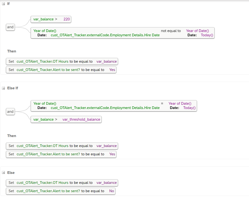249x198 pixels.
Task: Click the 220 threshold value
Action: (67, 19)
